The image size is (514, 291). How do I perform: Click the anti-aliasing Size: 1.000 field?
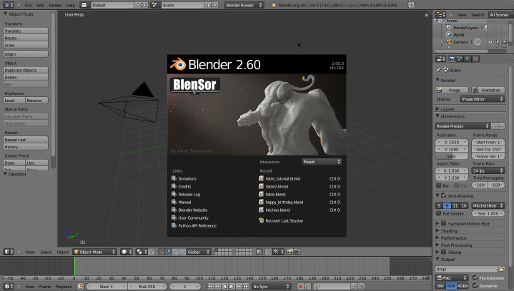click(x=488, y=213)
